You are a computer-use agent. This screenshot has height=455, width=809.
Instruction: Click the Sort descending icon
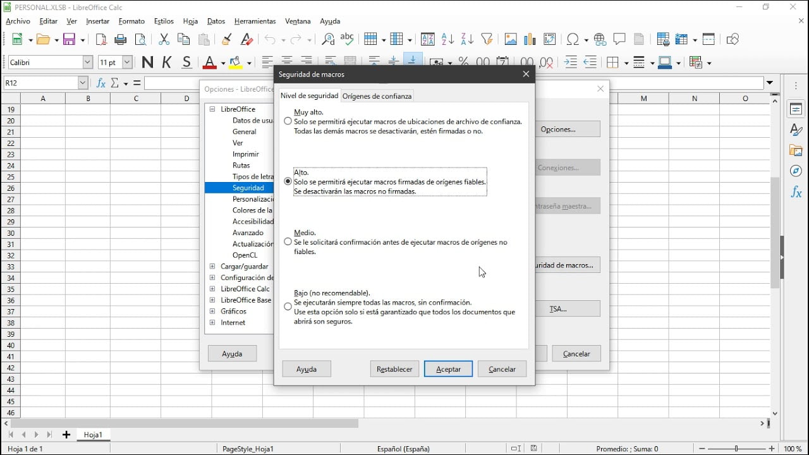click(467, 39)
